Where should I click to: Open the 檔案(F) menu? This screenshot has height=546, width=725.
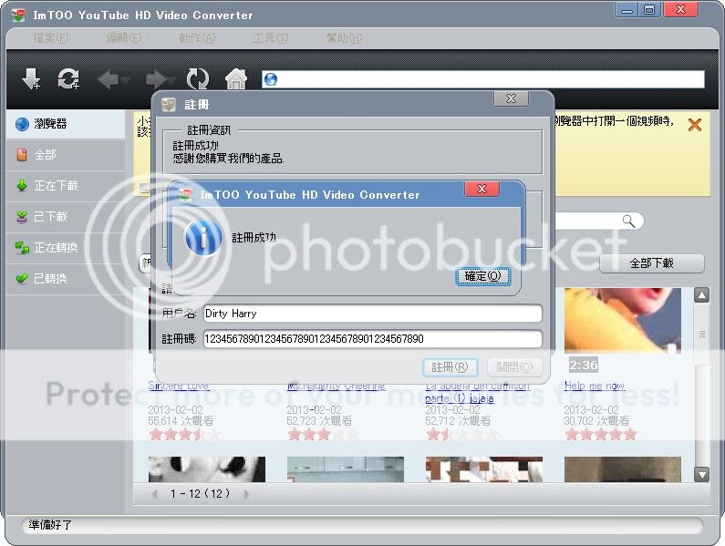click(50, 38)
